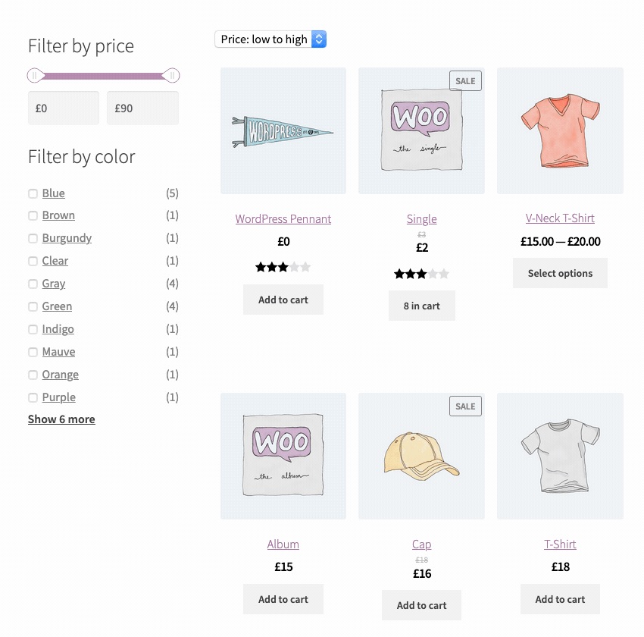Click the WordPress Pennant product image
Viewport: 644px width, 637px height.
(x=283, y=130)
